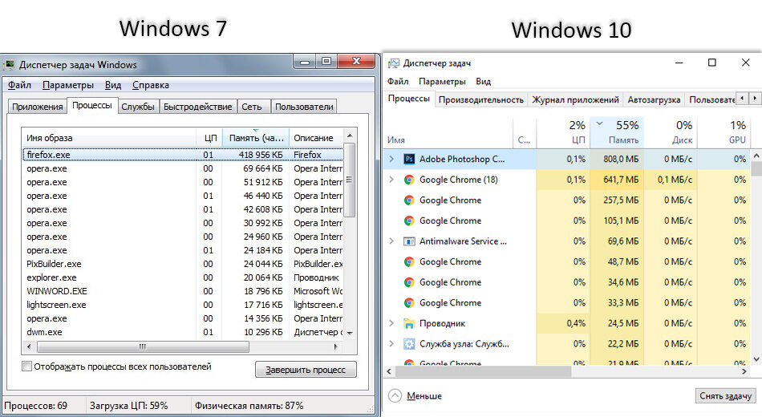Switch to Сеть tab in Windows 7

click(x=252, y=107)
